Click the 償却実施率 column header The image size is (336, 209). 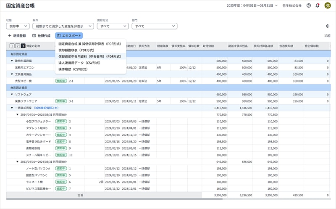(178, 46)
